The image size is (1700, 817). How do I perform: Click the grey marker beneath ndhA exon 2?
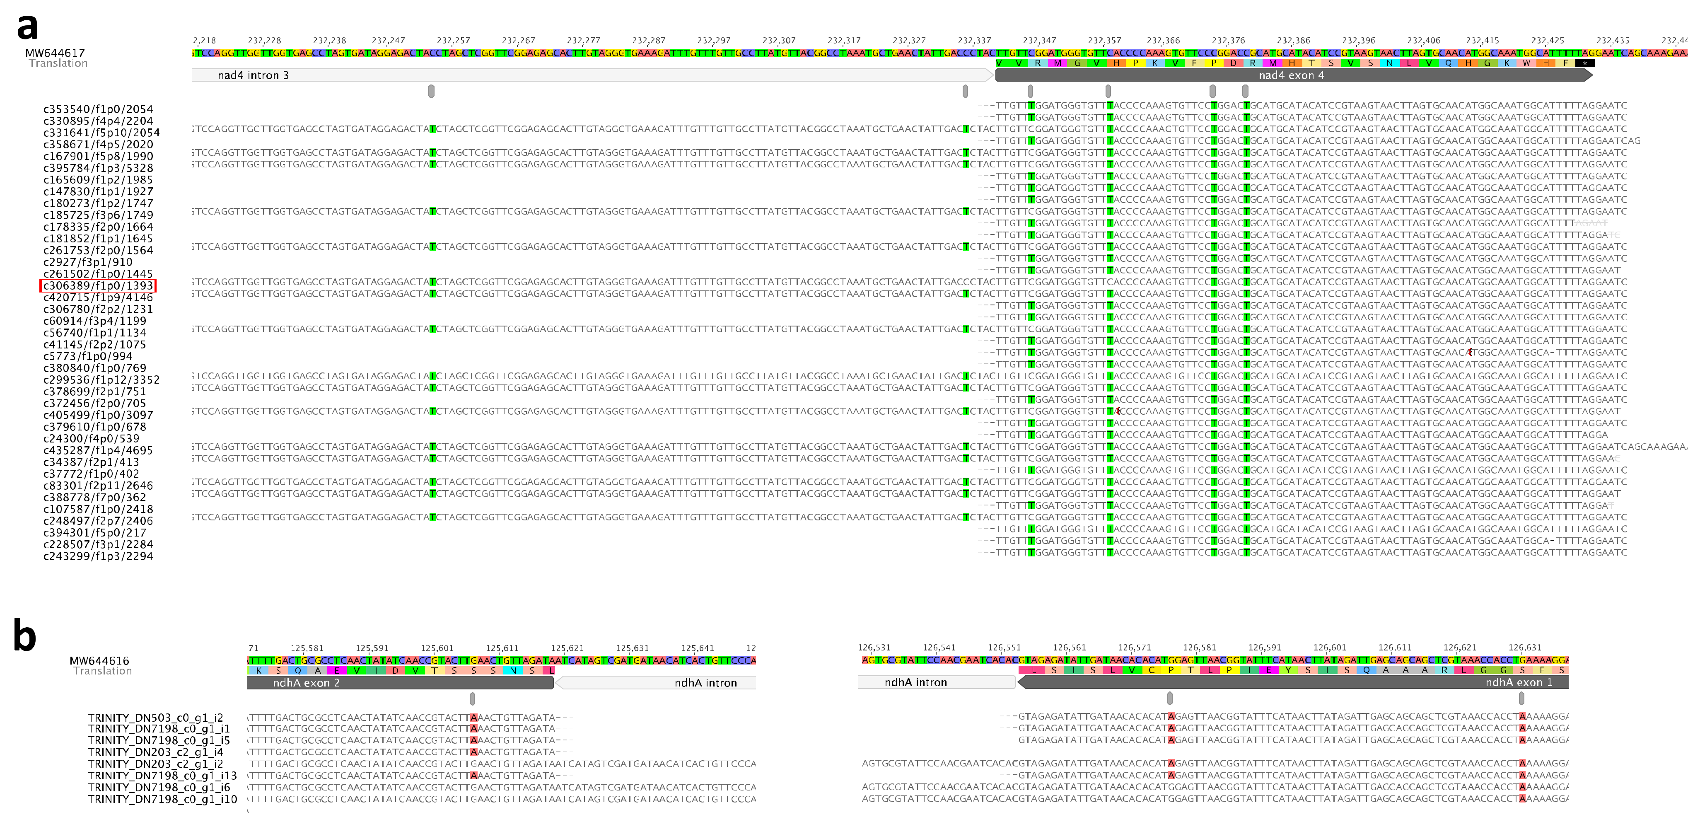(473, 699)
